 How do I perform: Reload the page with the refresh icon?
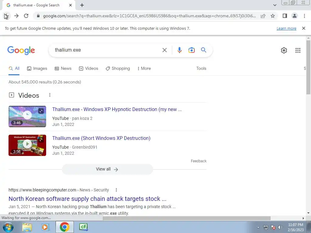pyautogui.click(x=26, y=16)
